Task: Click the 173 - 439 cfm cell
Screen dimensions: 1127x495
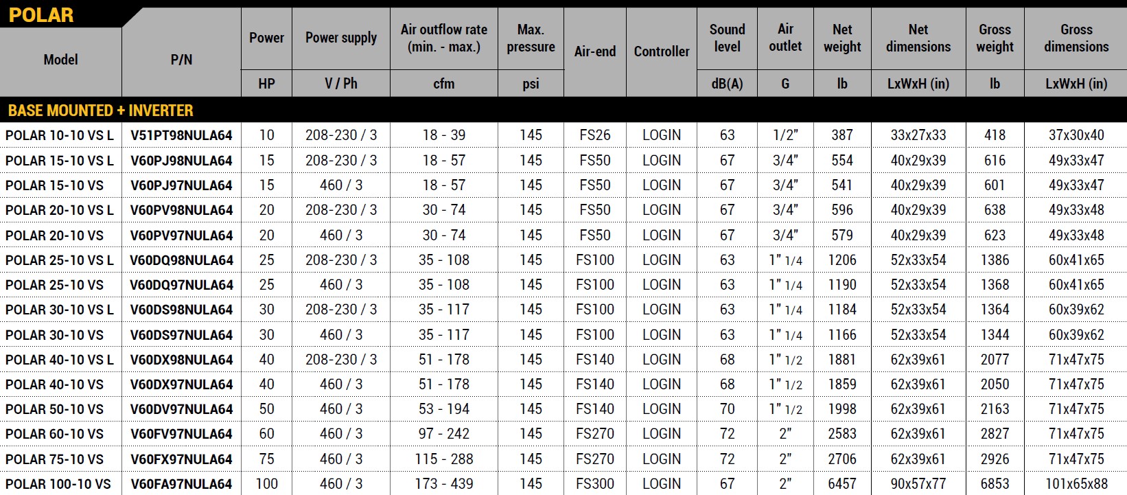Action: 444,484
